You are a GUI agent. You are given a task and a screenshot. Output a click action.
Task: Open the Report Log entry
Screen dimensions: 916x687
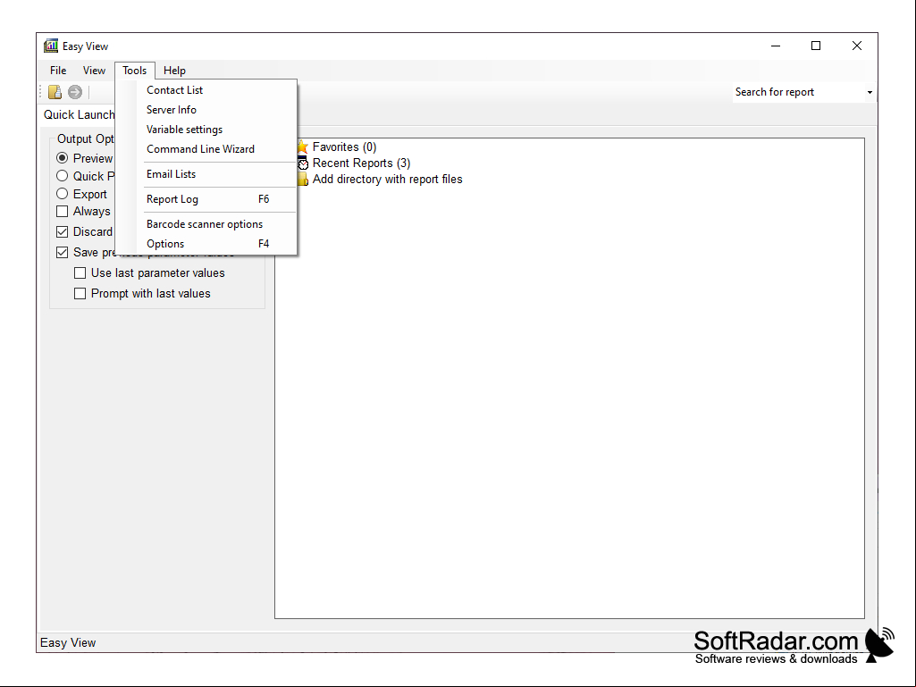(206, 199)
